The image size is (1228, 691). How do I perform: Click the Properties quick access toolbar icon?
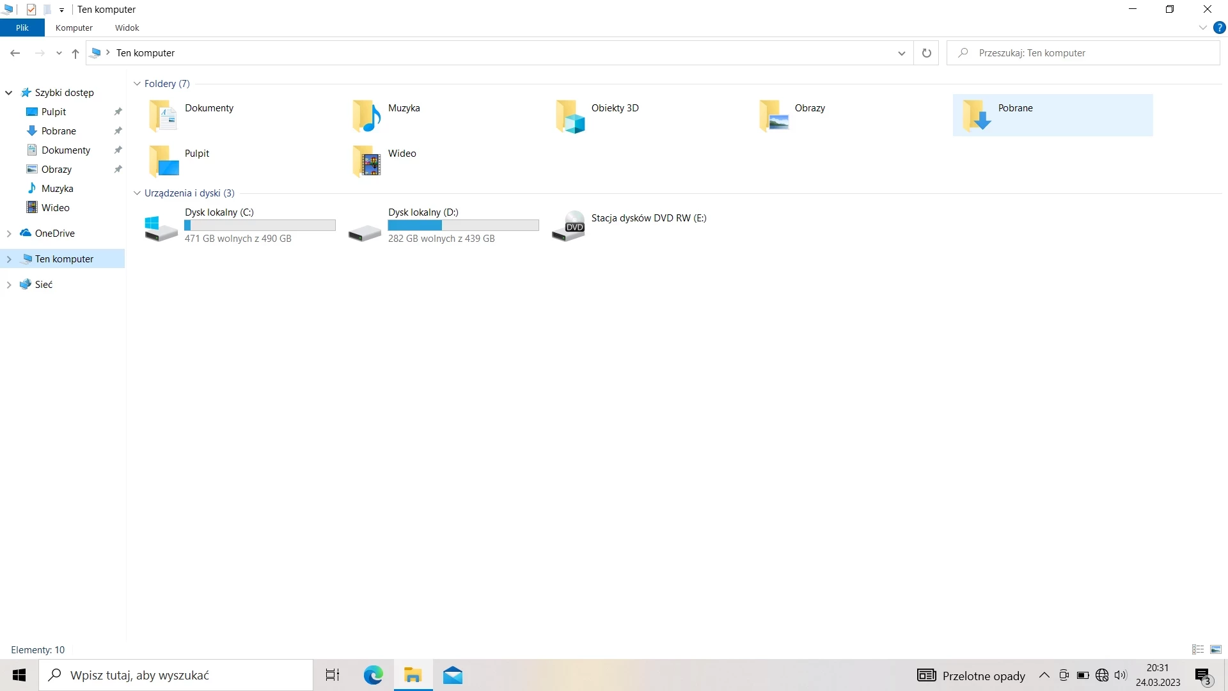pos(31,10)
